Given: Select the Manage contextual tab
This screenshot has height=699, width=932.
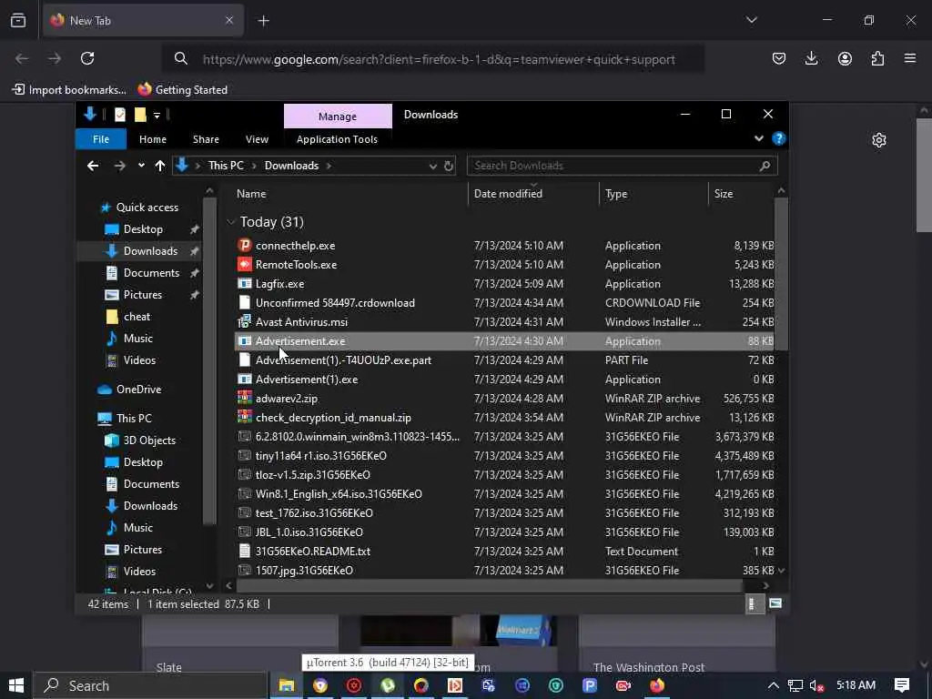Looking at the screenshot, I should click(x=338, y=116).
